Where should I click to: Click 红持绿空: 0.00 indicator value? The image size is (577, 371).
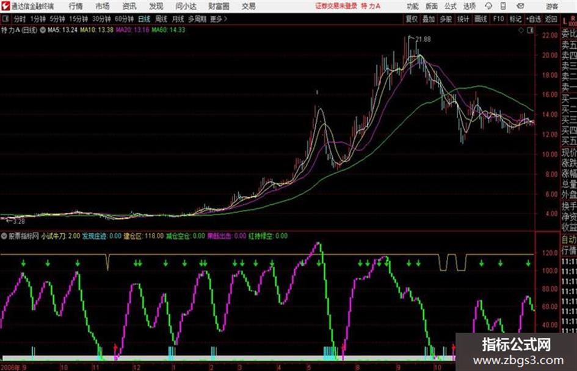pyautogui.click(x=268, y=236)
